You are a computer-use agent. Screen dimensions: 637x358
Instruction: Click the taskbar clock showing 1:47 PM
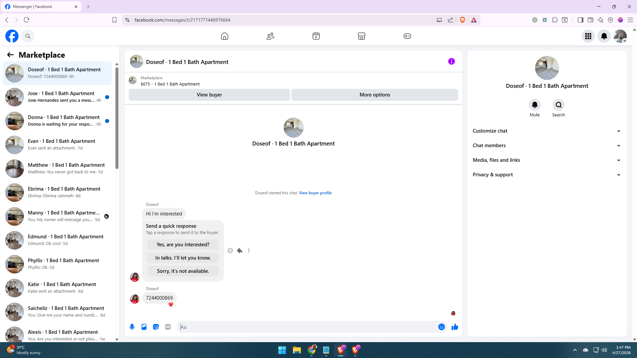click(x=621, y=350)
